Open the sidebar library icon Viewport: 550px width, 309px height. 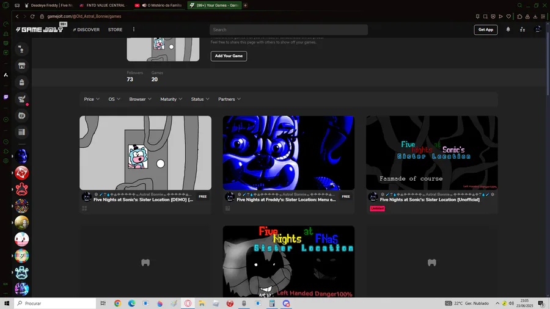pyautogui.click(x=22, y=132)
